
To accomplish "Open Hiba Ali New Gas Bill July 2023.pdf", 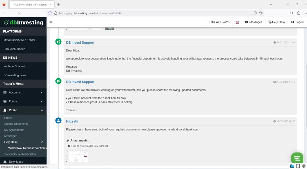I will [x=88, y=146].
